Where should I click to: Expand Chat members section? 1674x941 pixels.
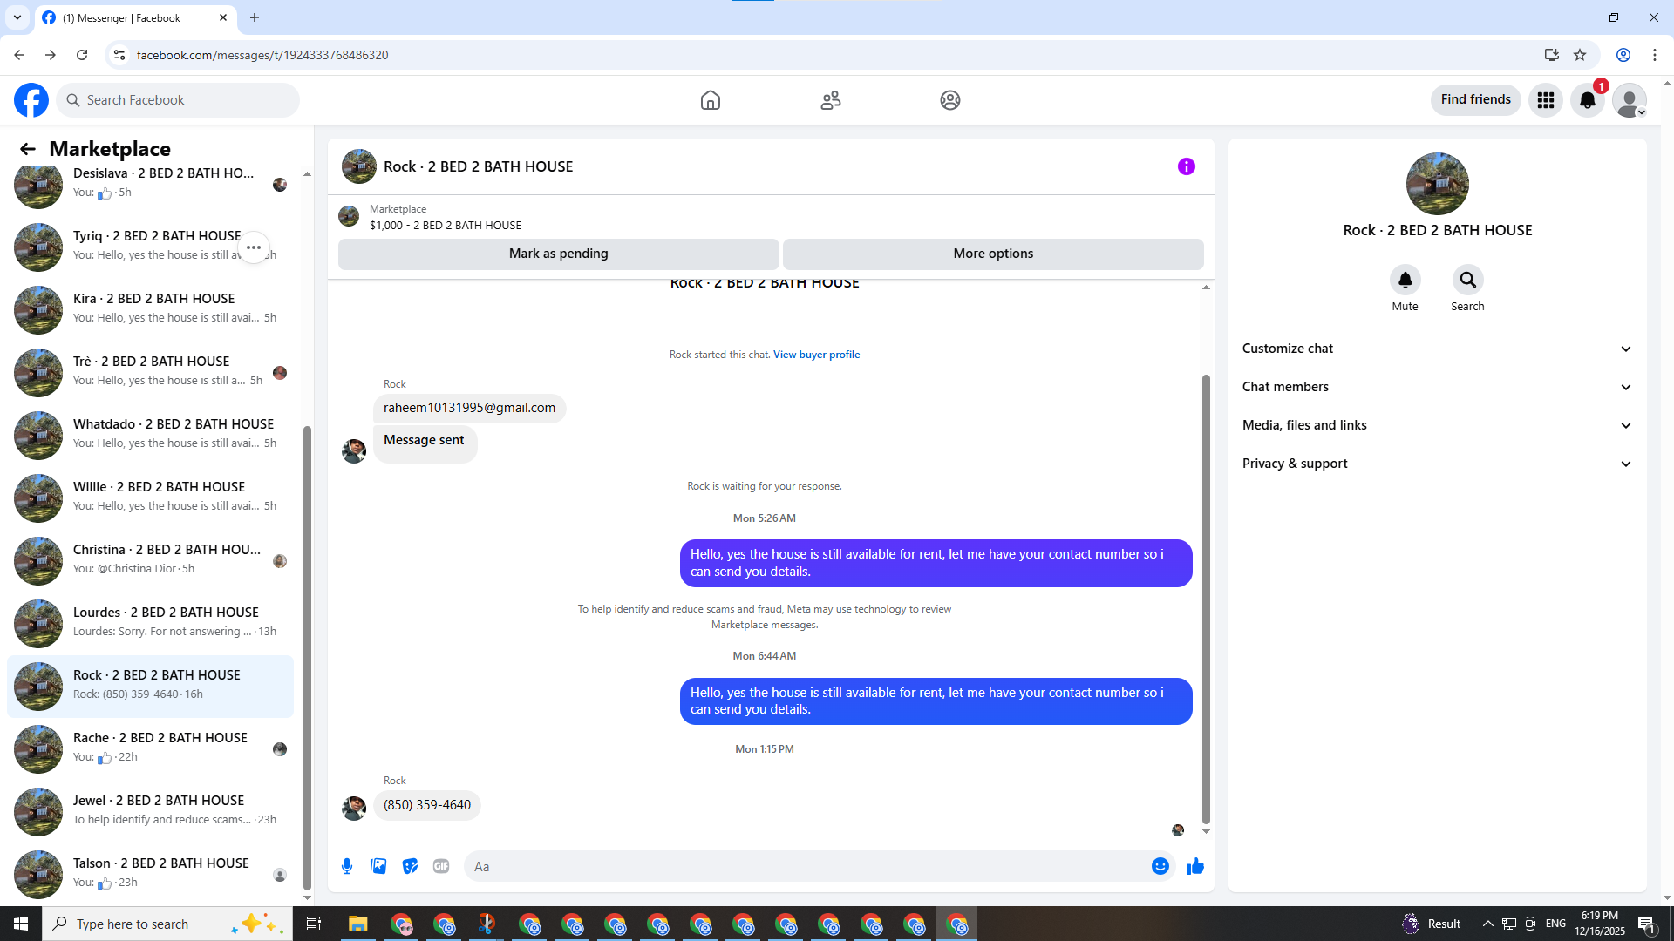[1437, 387]
